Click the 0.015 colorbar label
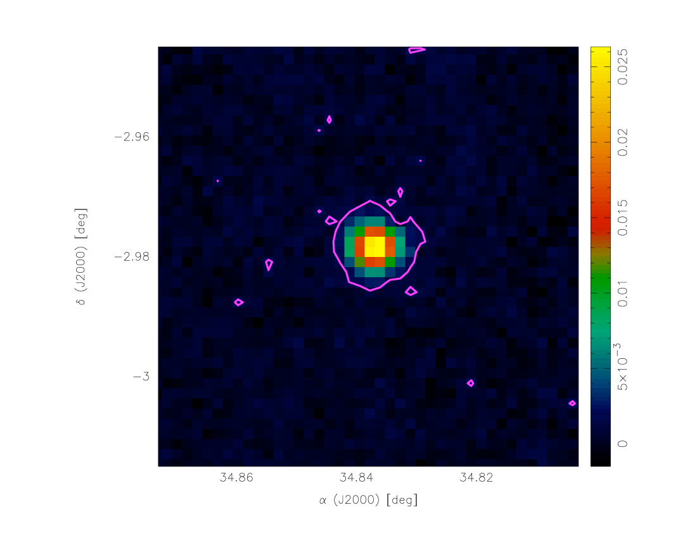This screenshot has height=538, width=697. tap(623, 218)
